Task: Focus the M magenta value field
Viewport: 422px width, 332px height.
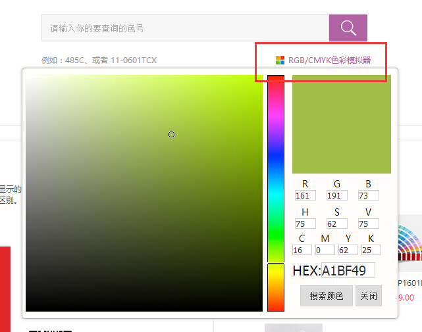Action: point(325,250)
